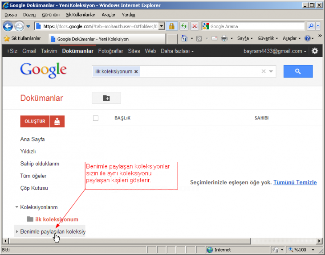Stop loading with the red X icon
Screen dimensions: 325x255
point(195,26)
